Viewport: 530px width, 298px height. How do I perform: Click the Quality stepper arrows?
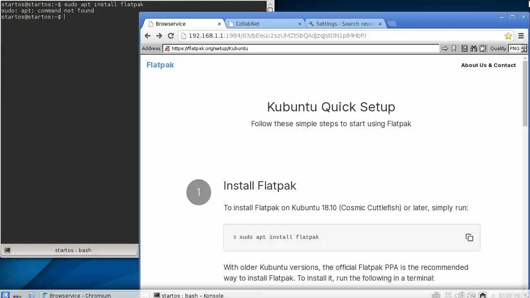pos(524,48)
